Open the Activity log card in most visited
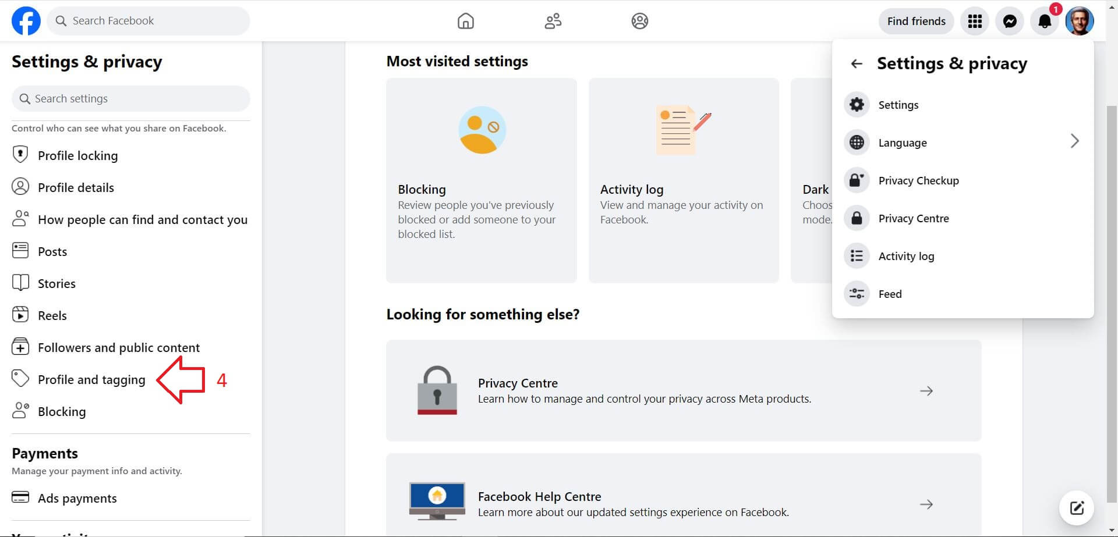The width and height of the screenshot is (1118, 537). tap(684, 180)
